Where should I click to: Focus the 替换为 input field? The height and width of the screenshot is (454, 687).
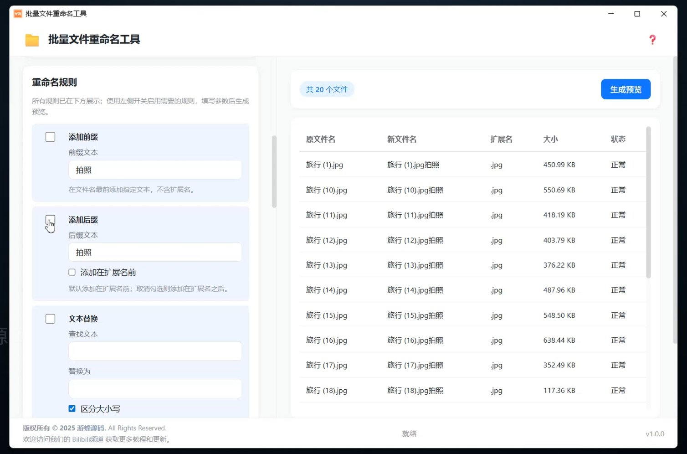(155, 389)
